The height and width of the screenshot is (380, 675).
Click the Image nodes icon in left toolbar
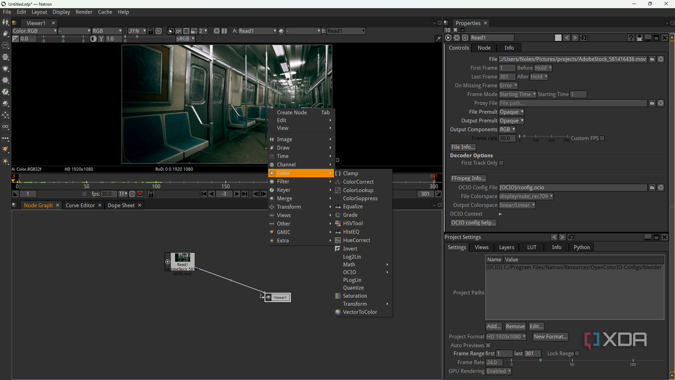point(5,22)
